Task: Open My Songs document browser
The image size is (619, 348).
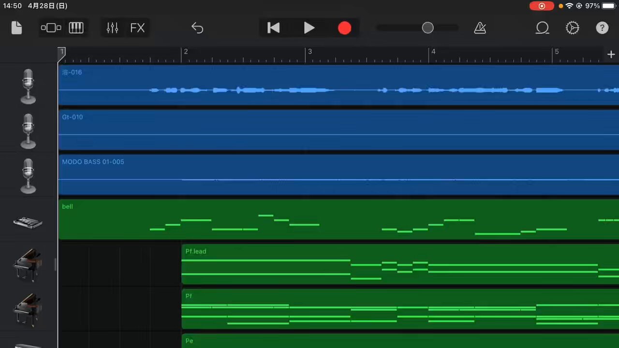Action: [x=16, y=28]
